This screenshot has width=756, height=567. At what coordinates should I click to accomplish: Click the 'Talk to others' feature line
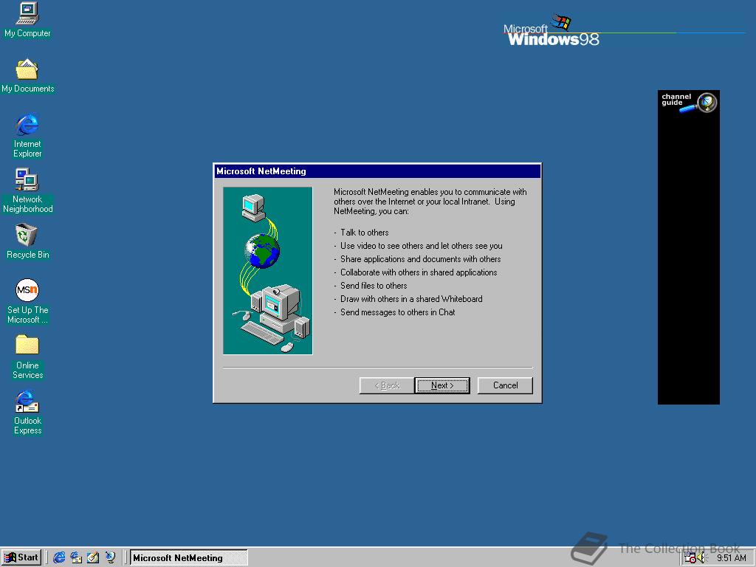pyautogui.click(x=364, y=233)
